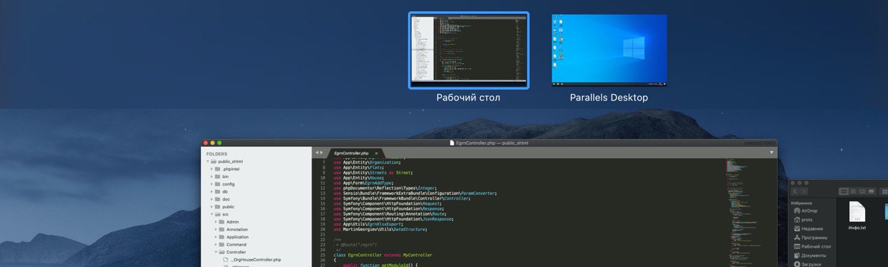Expand the config folder arrow
Screen dimensions: 888x267
[x=212, y=184]
